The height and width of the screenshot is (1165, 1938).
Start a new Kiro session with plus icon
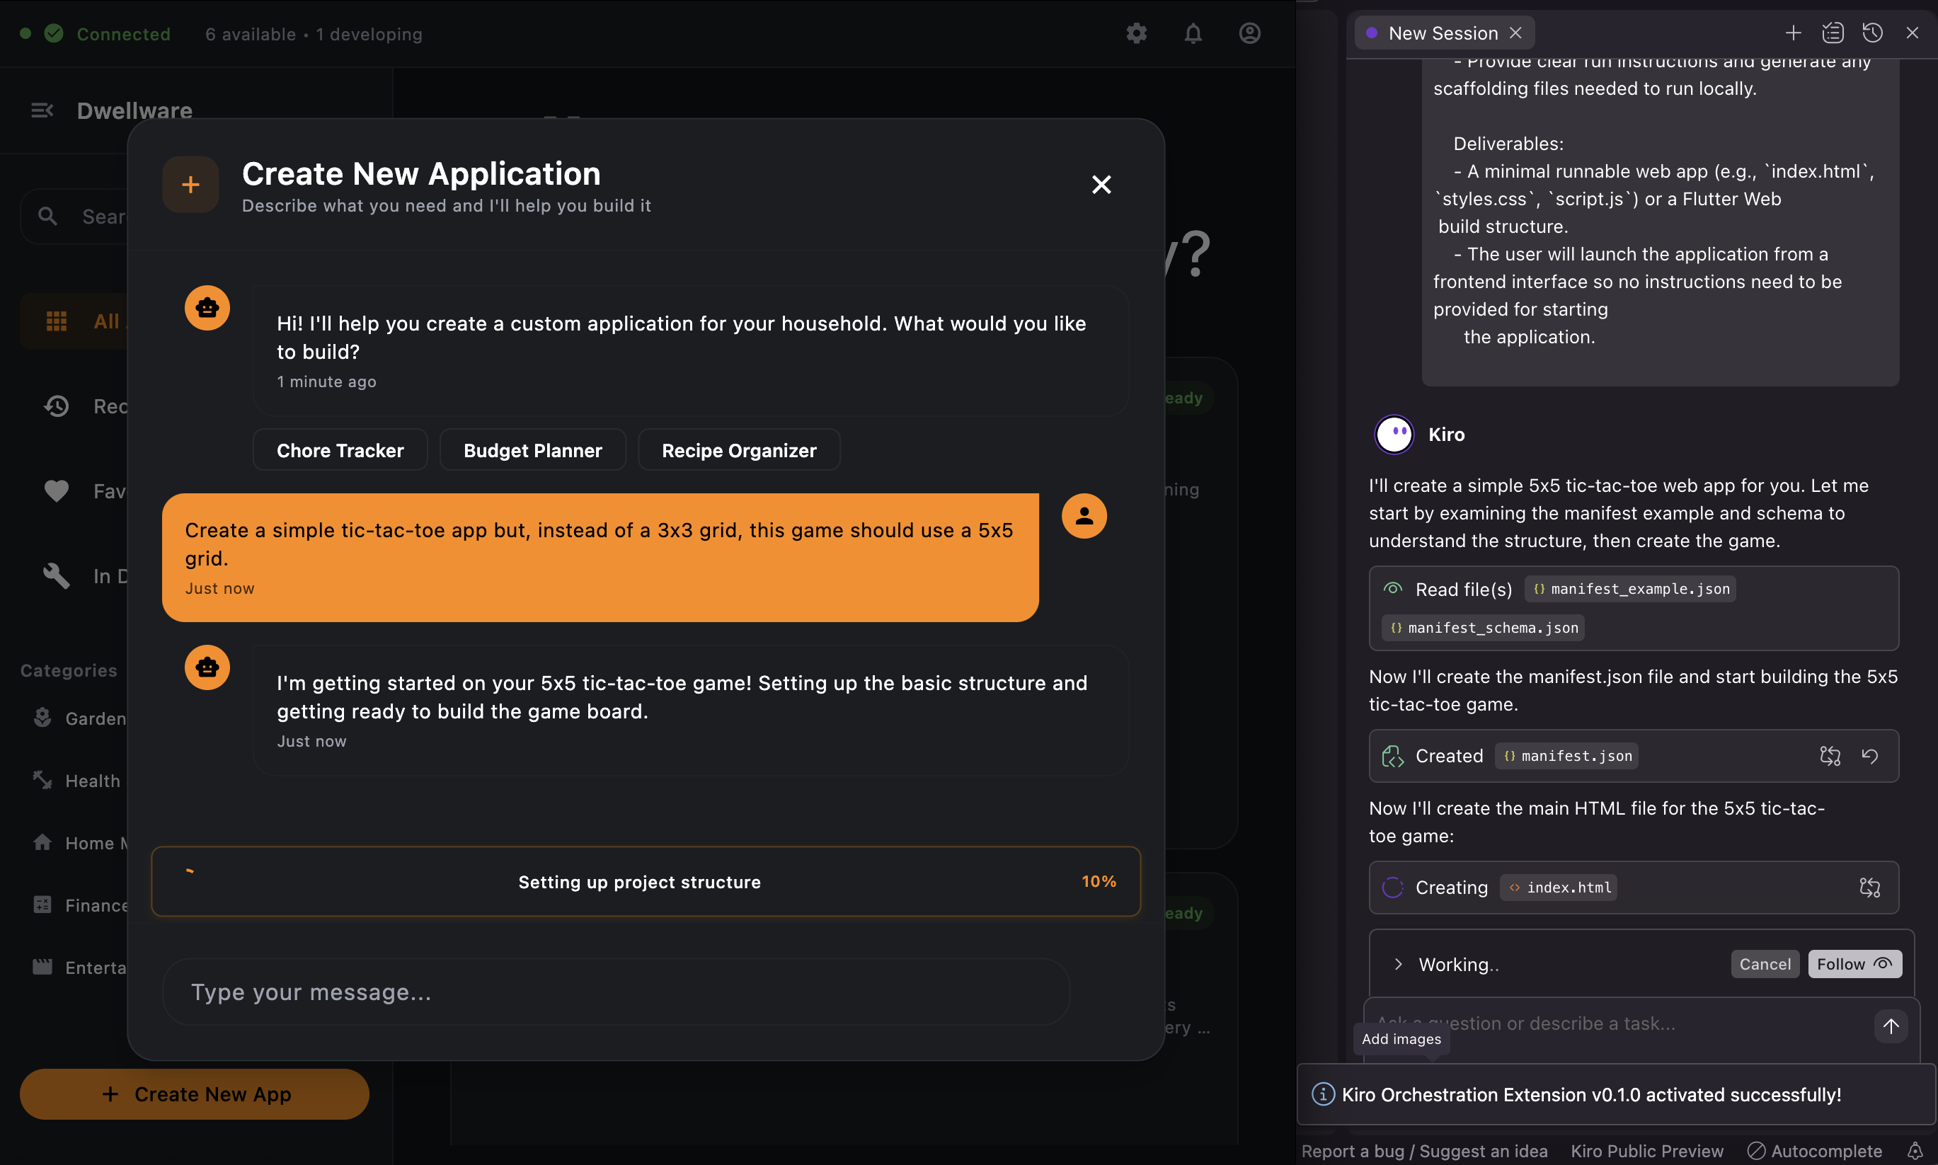click(x=1793, y=33)
